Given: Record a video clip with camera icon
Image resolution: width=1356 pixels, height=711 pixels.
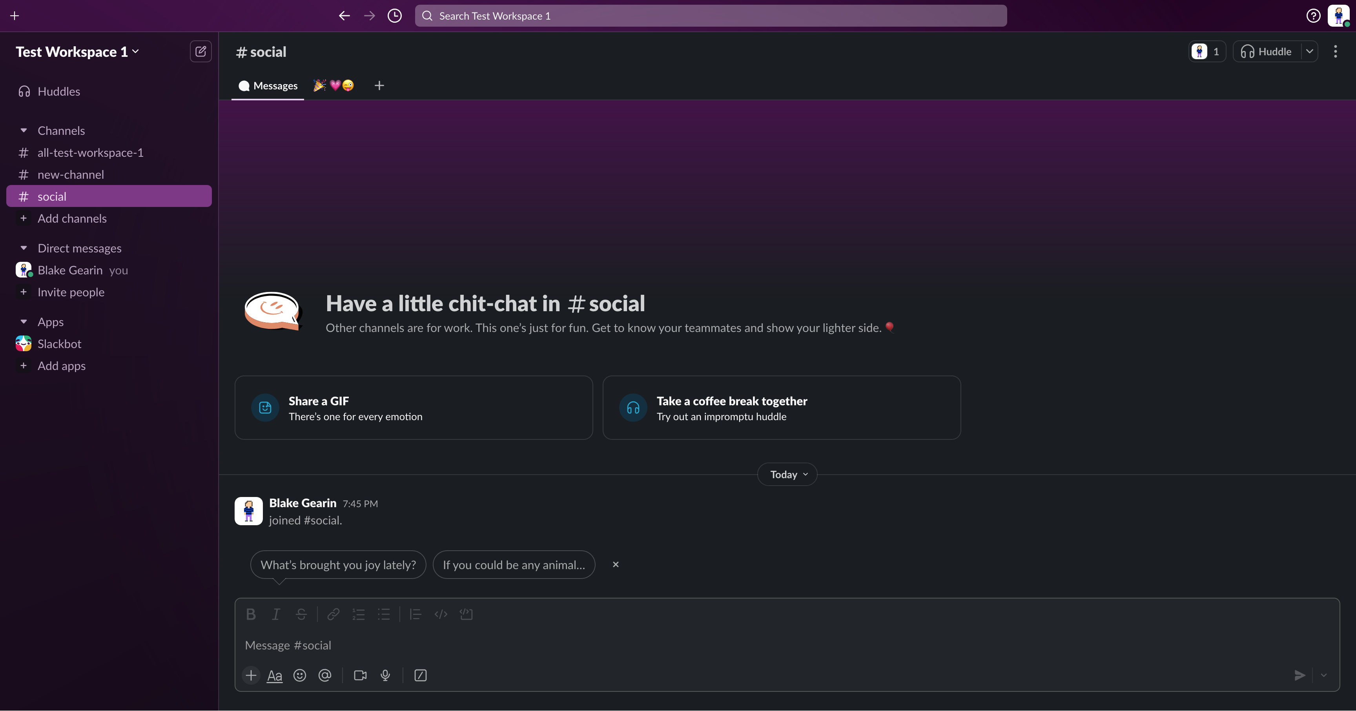Looking at the screenshot, I should [360, 675].
